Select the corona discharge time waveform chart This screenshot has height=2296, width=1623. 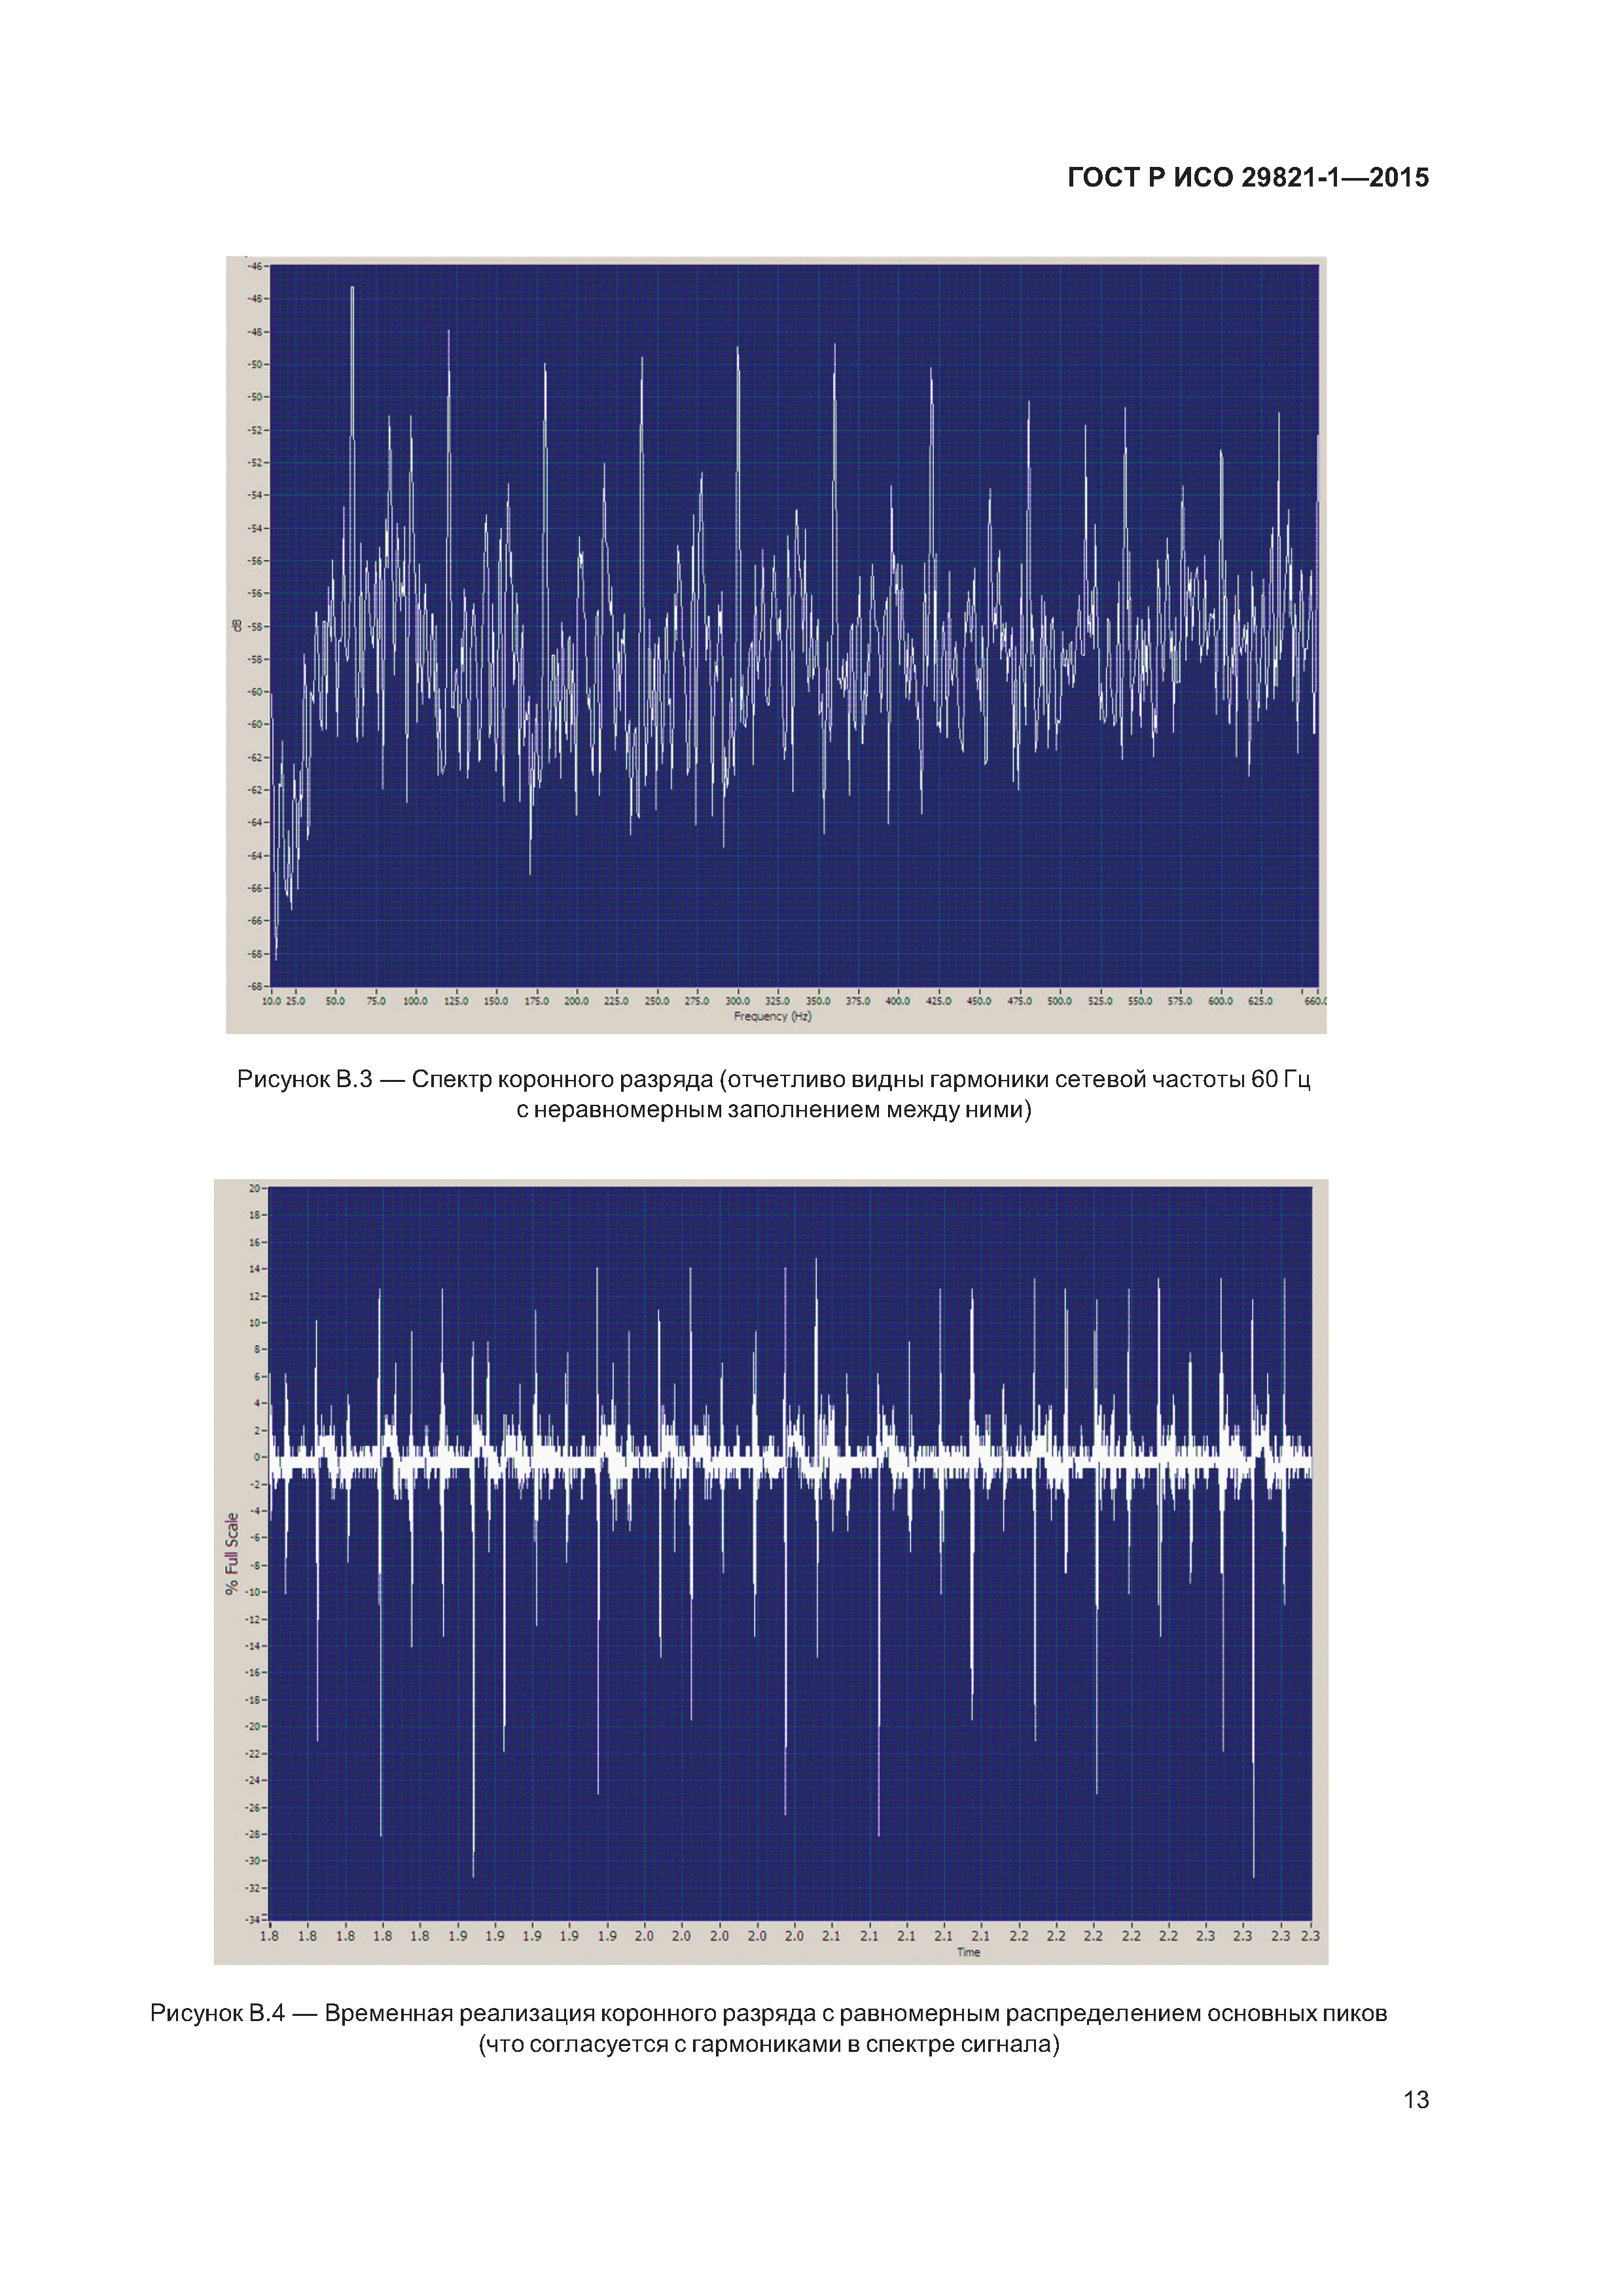(x=771, y=1572)
